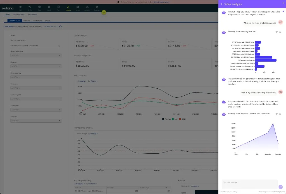Open the Items section in top navigation
The width and height of the screenshot is (286, 194).
point(78,8)
